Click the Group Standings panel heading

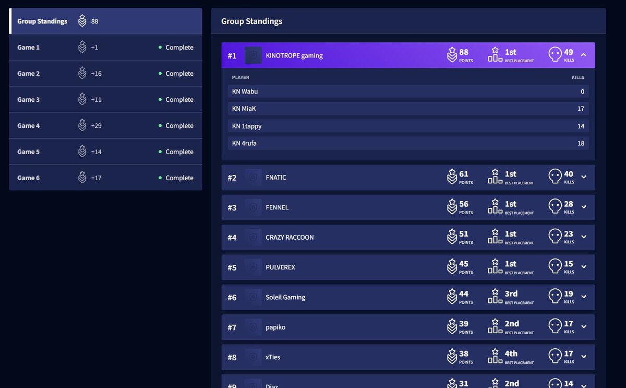252,21
